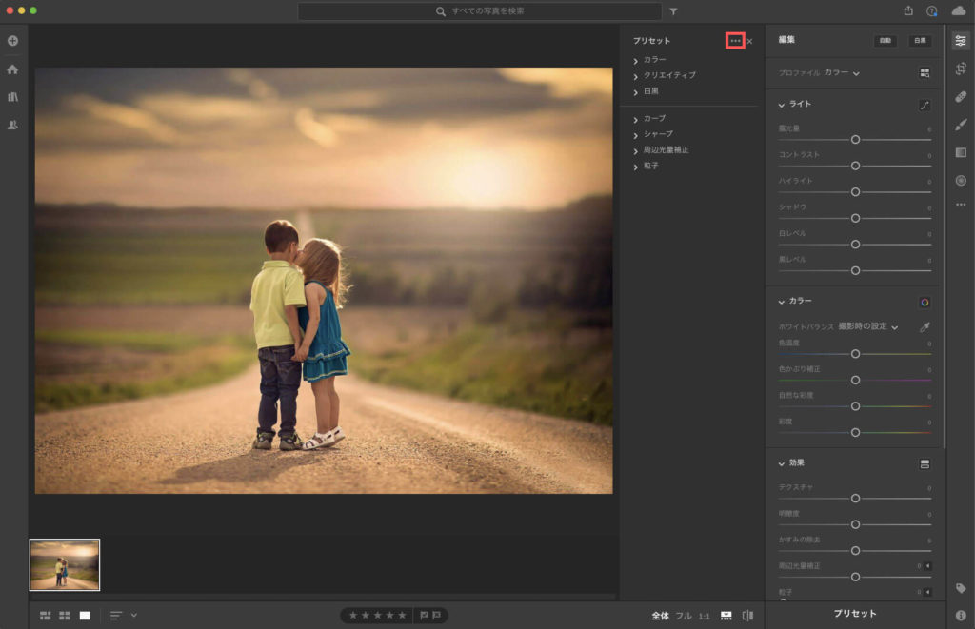Select the Crop and Rotate tool
Viewport: 975px width, 629px height.
[x=961, y=69]
